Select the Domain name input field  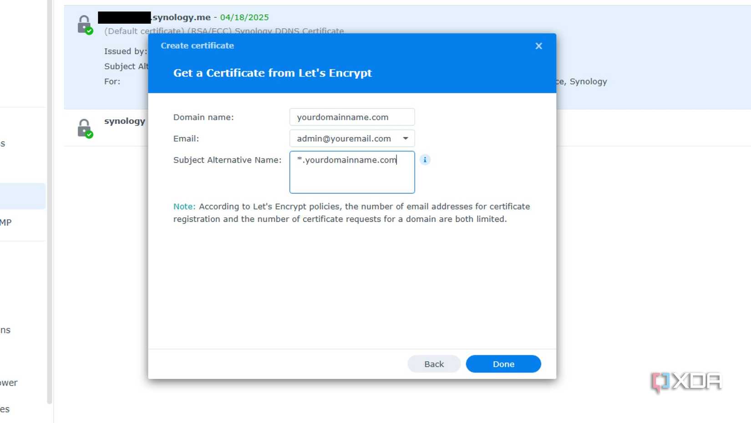pos(351,117)
